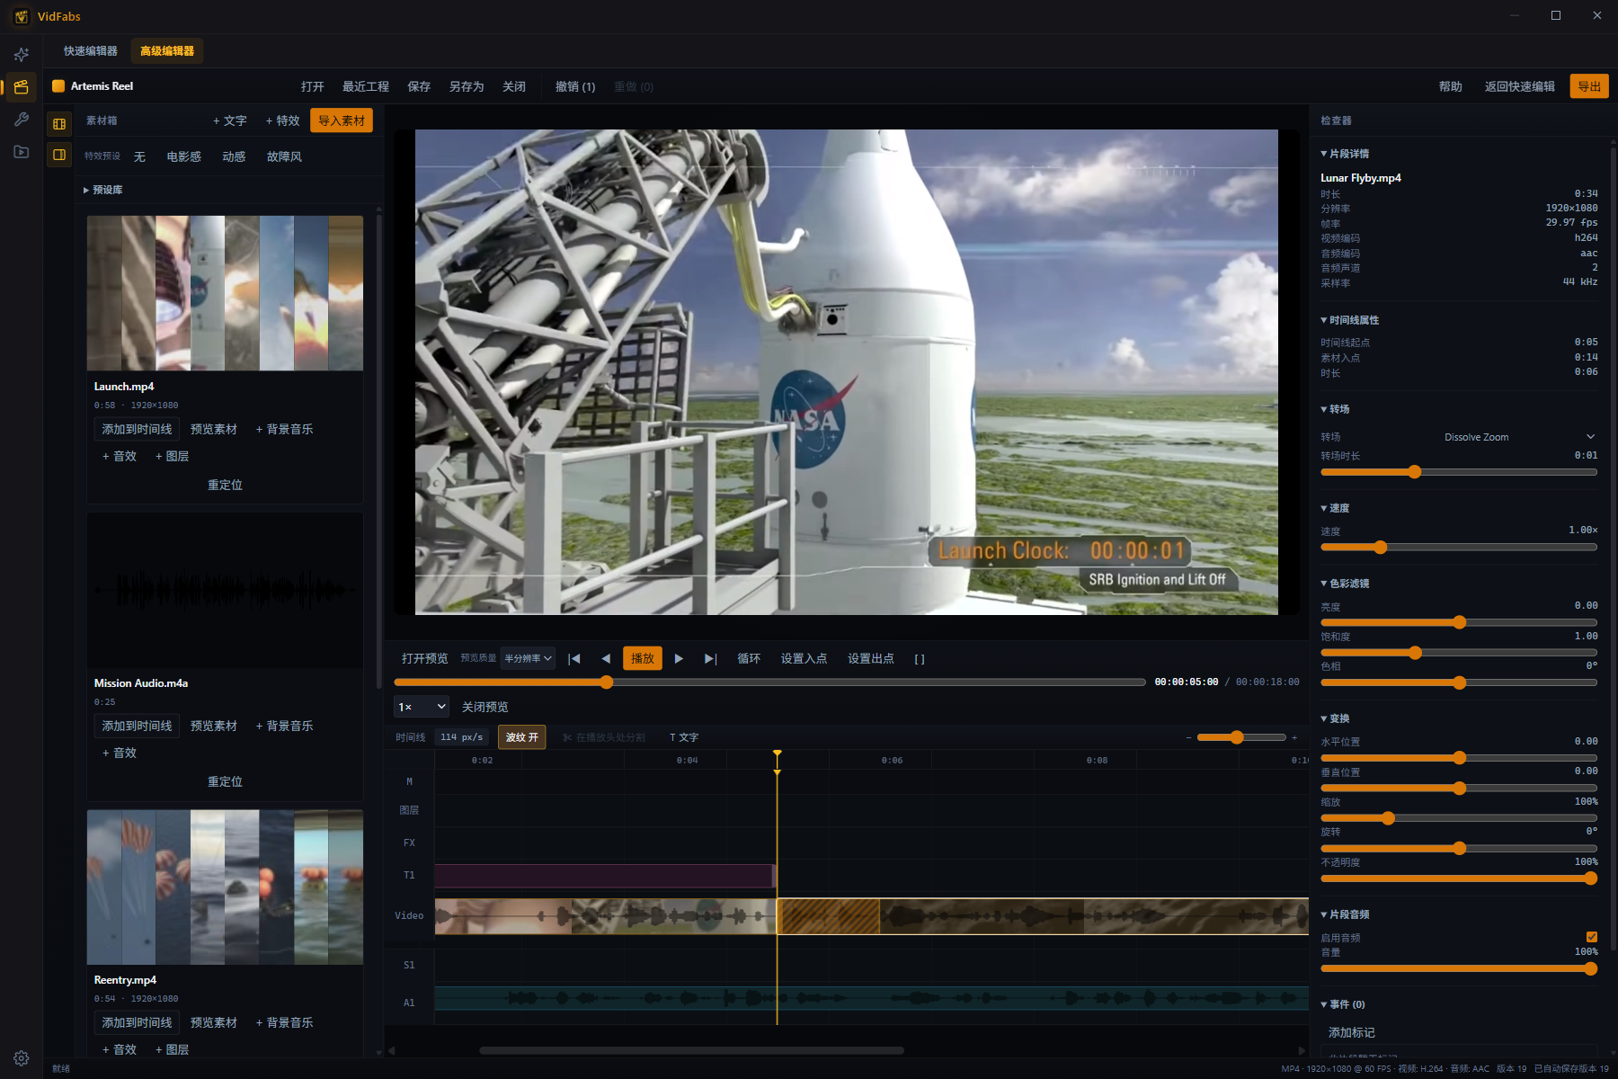Click the 导出 export button
The height and width of the screenshot is (1079, 1618).
1589,86
